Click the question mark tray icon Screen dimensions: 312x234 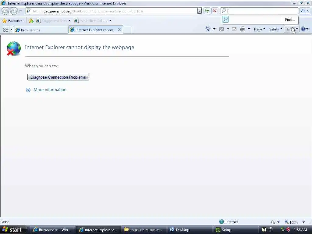point(264,230)
